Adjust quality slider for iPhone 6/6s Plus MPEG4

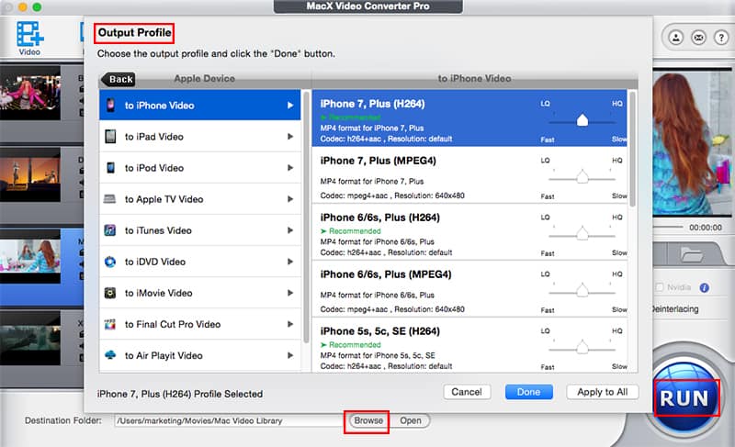[582, 291]
